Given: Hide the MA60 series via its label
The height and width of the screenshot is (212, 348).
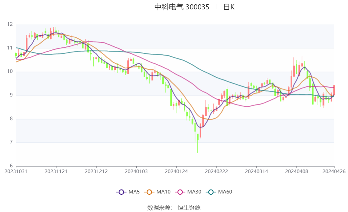Looking at the screenshot, I should [x=225, y=192].
